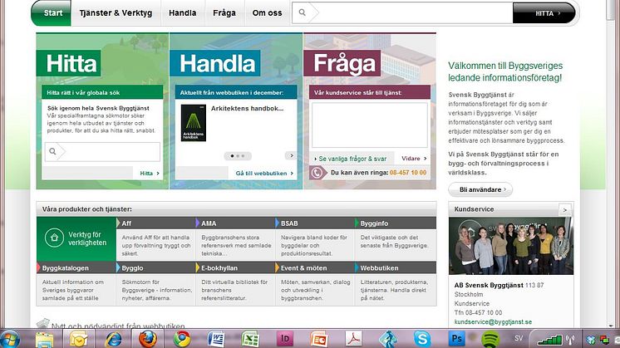Open the Windows Start menu orb
Image resolution: width=620 pixels, height=348 pixels.
click(10, 339)
